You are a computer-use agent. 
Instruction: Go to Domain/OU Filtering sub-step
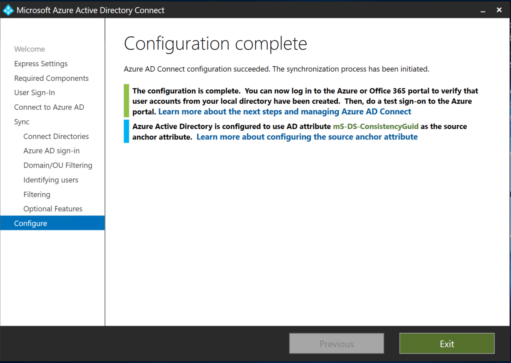[x=58, y=165]
